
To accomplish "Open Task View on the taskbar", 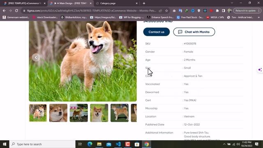I will click(80, 144).
